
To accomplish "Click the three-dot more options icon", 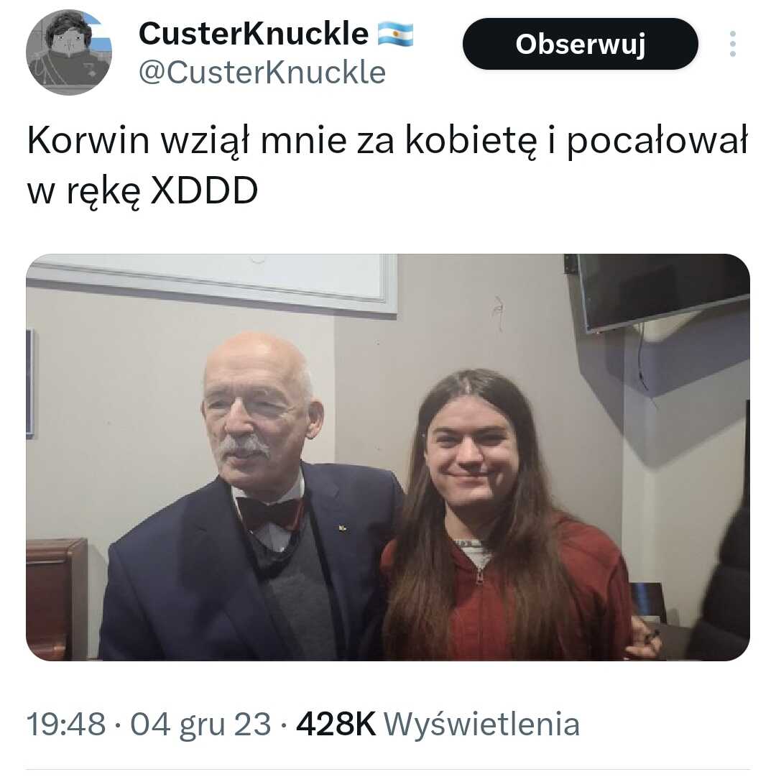I will [733, 44].
